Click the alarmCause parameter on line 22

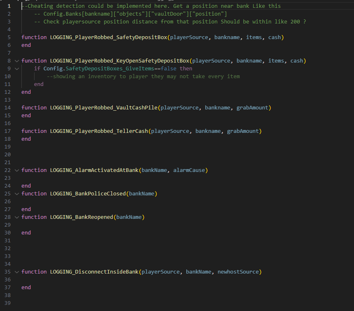[x=189, y=170]
